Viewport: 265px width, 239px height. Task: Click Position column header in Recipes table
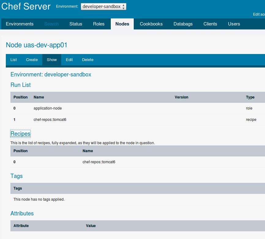pyautogui.click(x=21, y=151)
